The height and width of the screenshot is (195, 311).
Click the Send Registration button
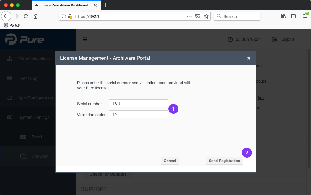(224, 161)
